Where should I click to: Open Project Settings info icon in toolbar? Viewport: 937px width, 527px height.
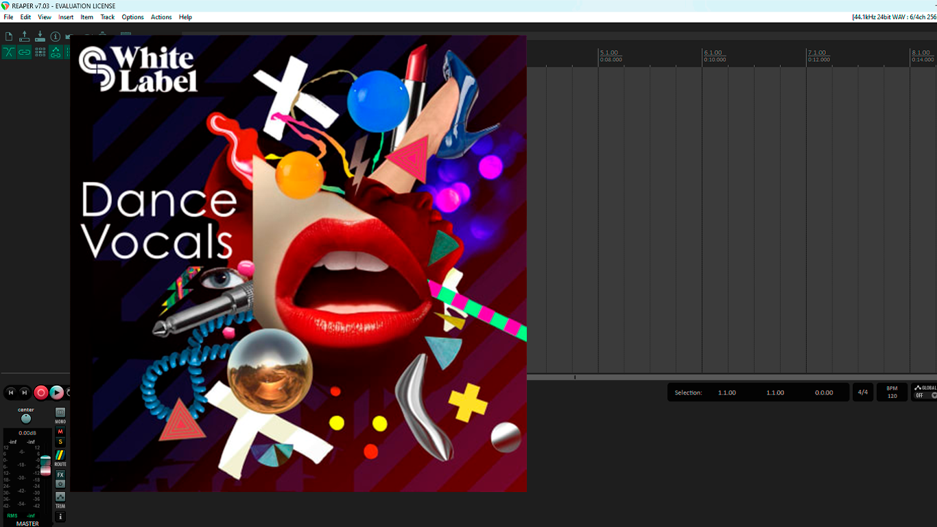pos(56,36)
